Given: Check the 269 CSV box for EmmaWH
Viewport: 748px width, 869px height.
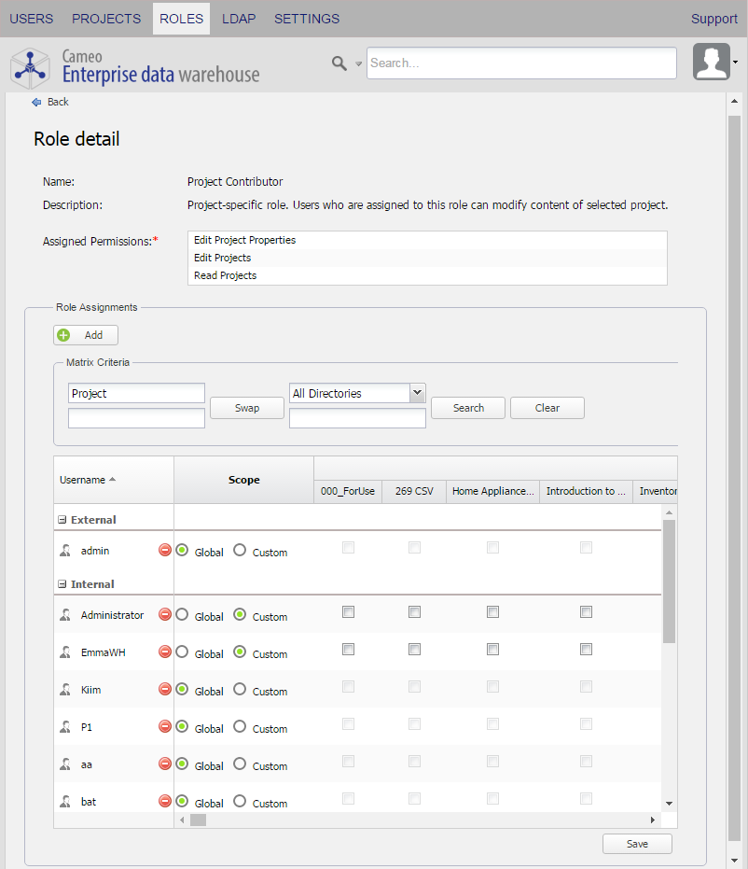Looking at the screenshot, I should click(x=414, y=650).
